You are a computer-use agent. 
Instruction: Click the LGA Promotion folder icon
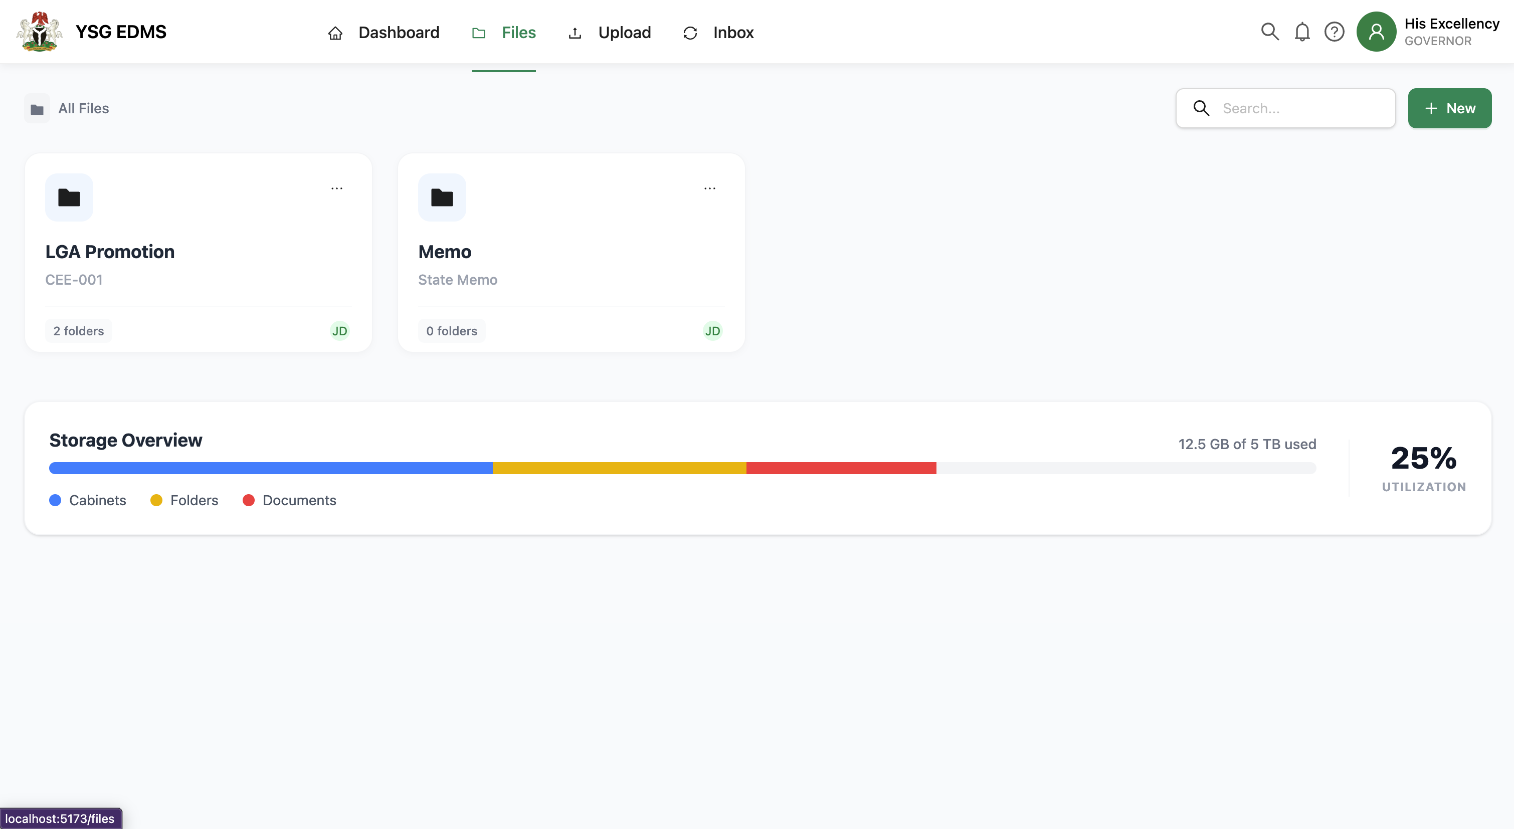coord(69,197)
